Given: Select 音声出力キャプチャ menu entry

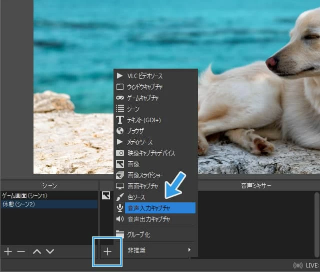Looking at the screenshot, I should click(x=155, y=219).
